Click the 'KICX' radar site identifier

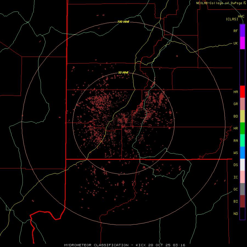(141, 245)
